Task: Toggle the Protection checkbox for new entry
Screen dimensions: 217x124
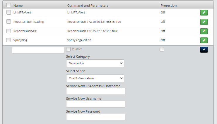Action: (x=162, y=49)
